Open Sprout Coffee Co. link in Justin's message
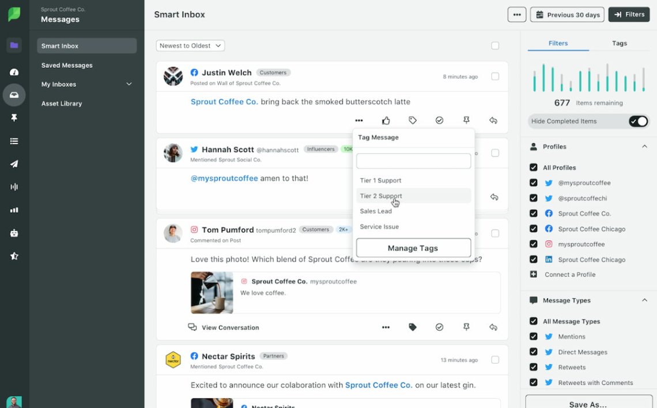 224,102
